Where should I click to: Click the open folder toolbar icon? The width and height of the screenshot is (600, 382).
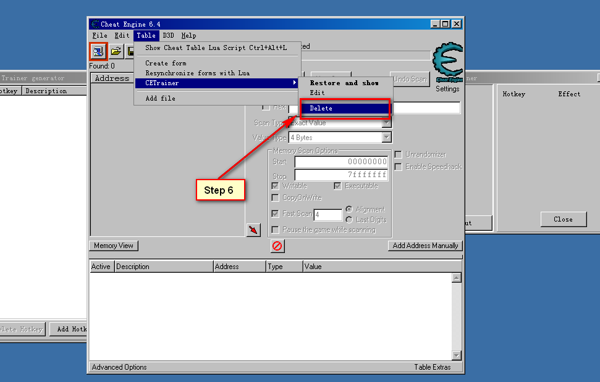point(116,51)
